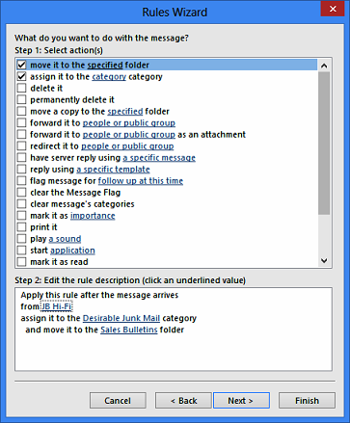
Task: Click the action list scroll up arrow
Action: click(324, 66)
